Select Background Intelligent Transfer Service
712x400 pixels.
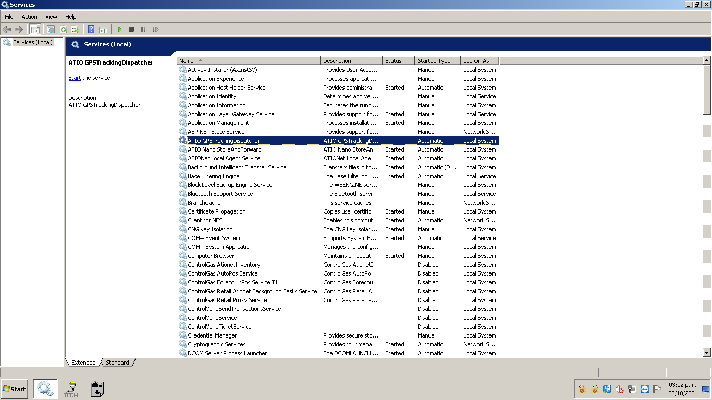pos(338,167)
